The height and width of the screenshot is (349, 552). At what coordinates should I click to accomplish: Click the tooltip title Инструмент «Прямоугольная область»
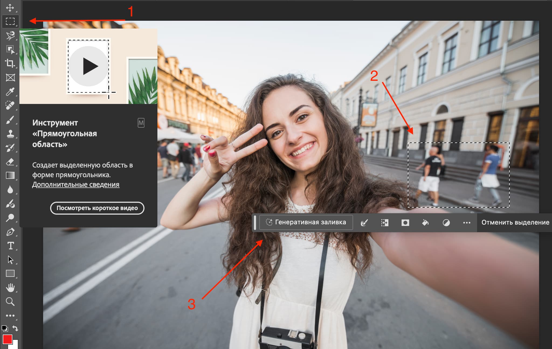pos(64,134)
